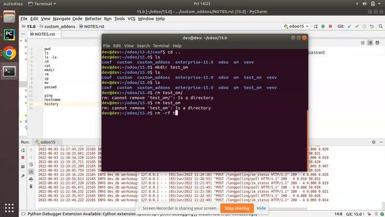This screenshot has width=385, height=217.
Task: Click 'mkdir' line in NOTES.rst
Action: pyautogui.click(x=49, y=70)
